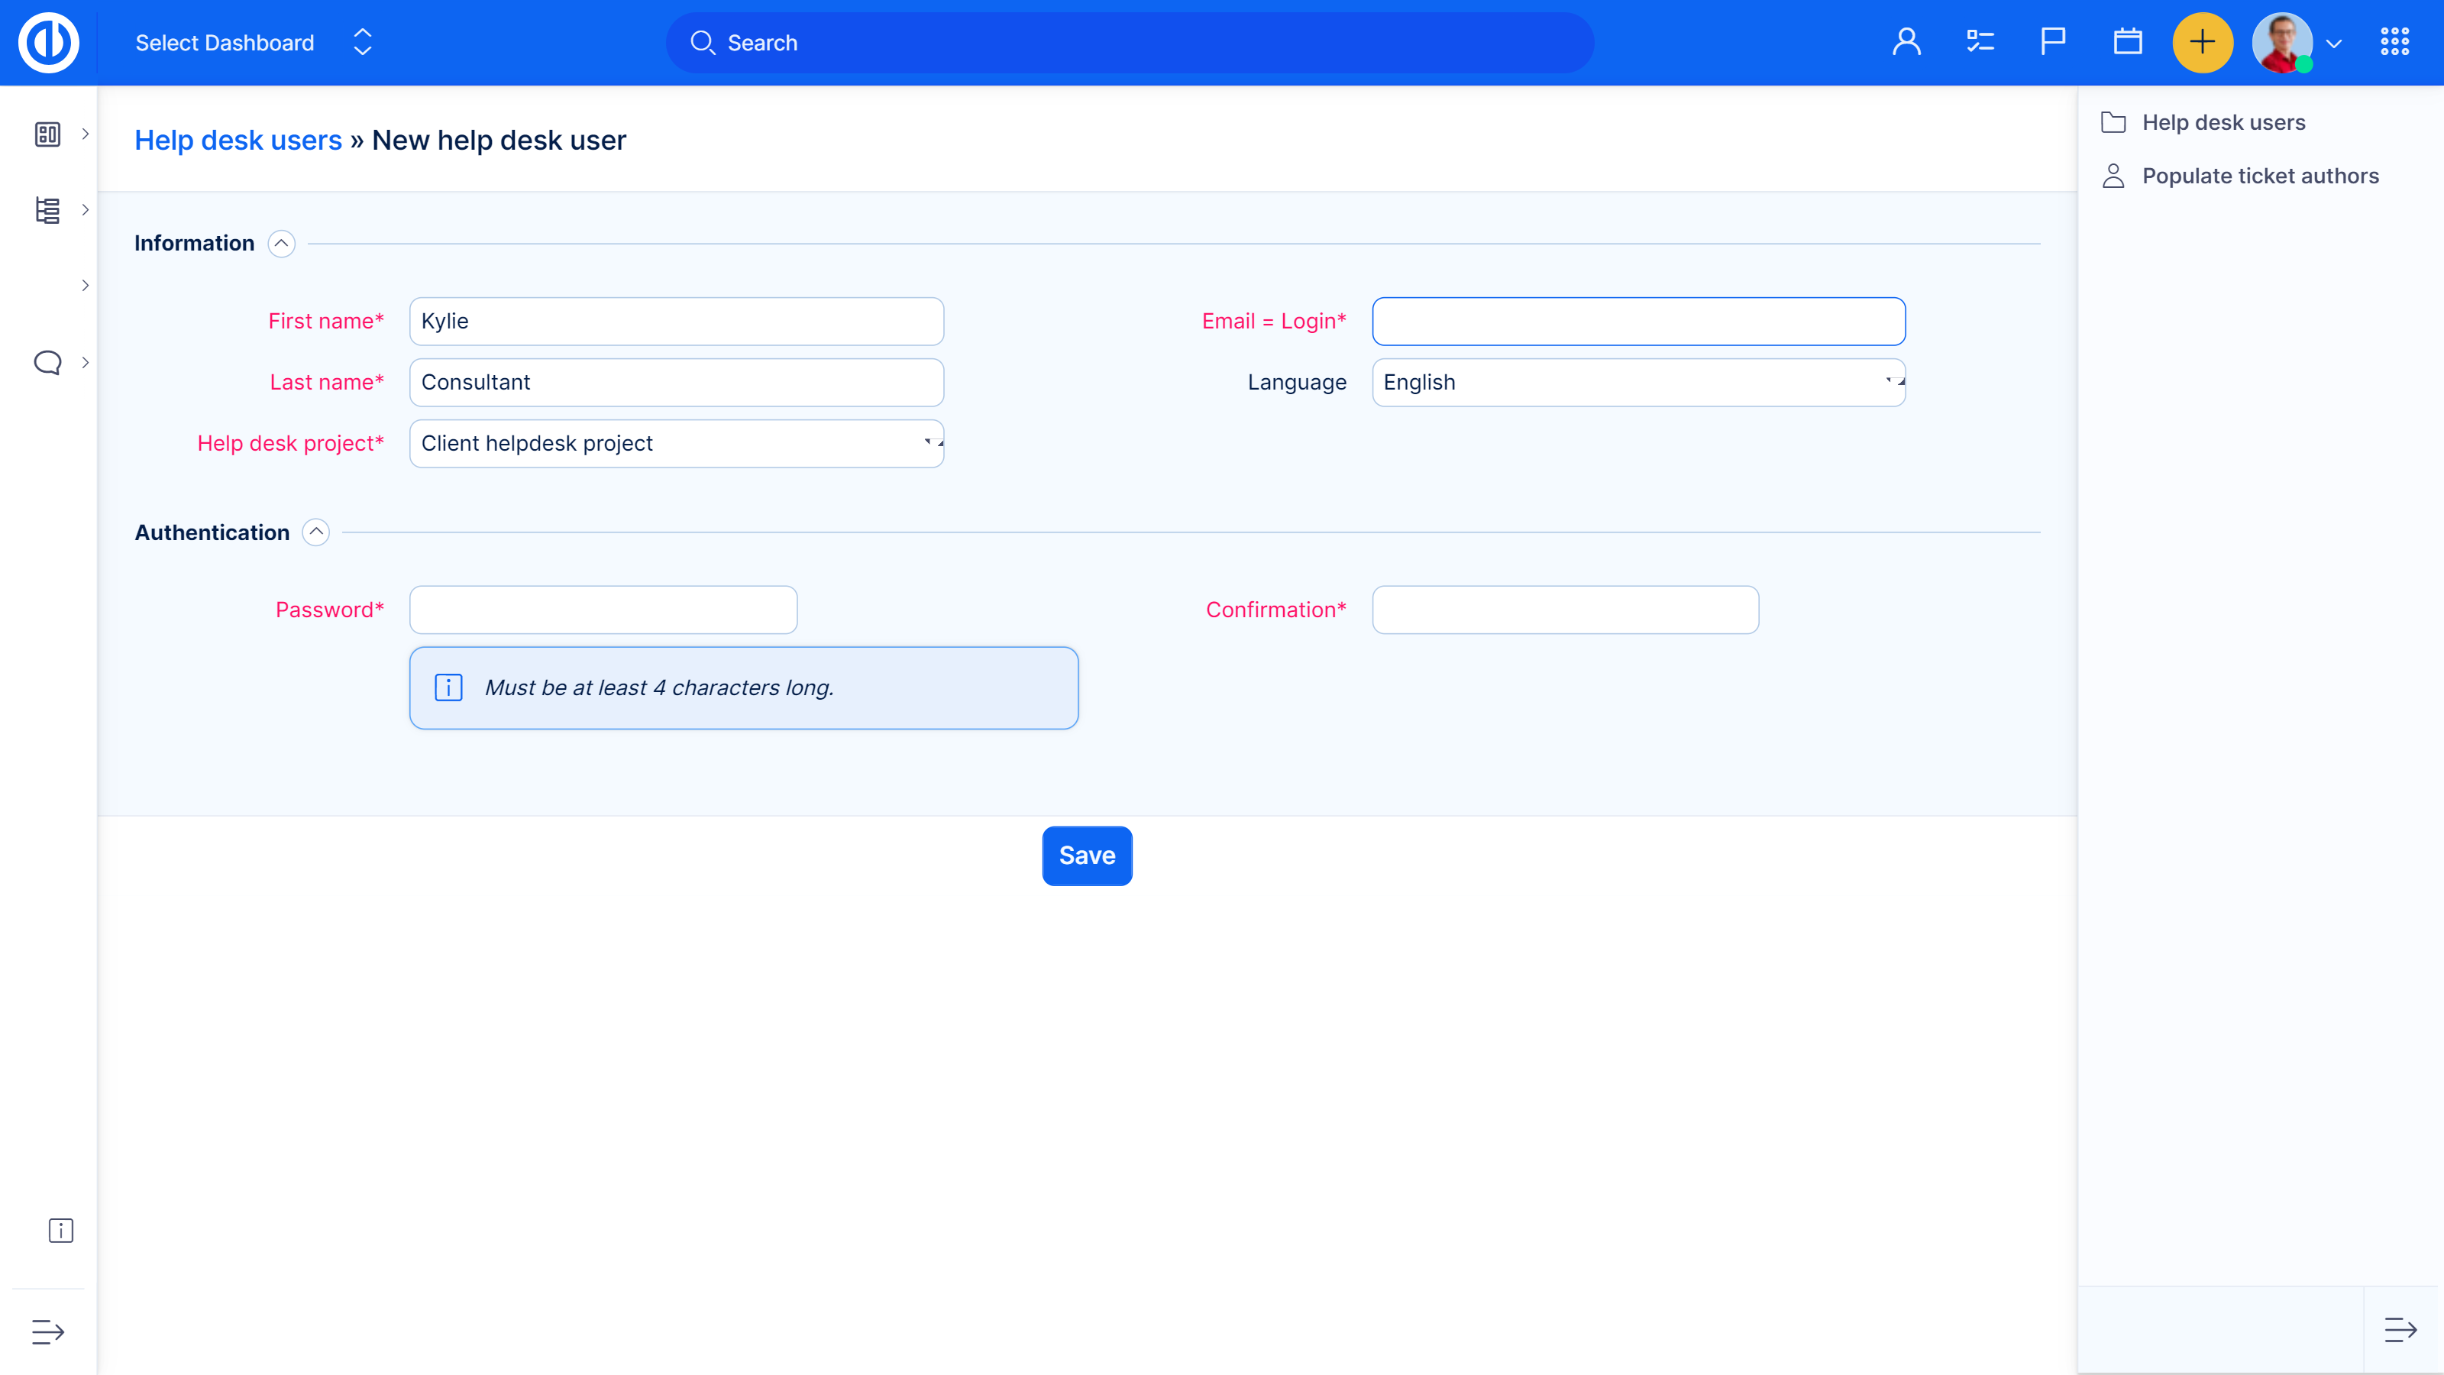Click the Email Login input field

(1638, 321)
